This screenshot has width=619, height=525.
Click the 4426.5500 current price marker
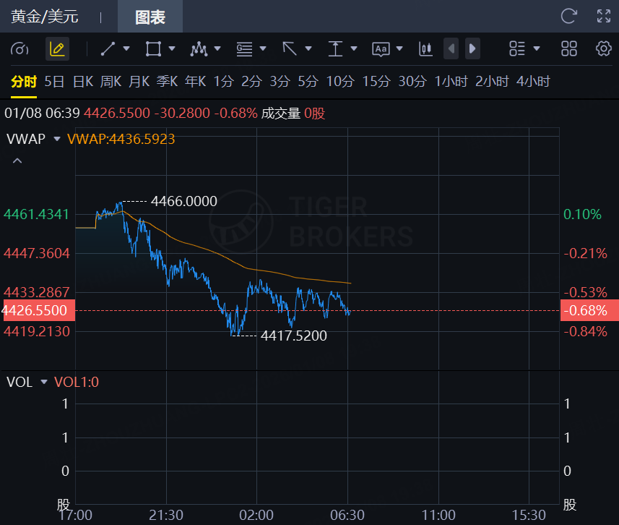[36, 311]
